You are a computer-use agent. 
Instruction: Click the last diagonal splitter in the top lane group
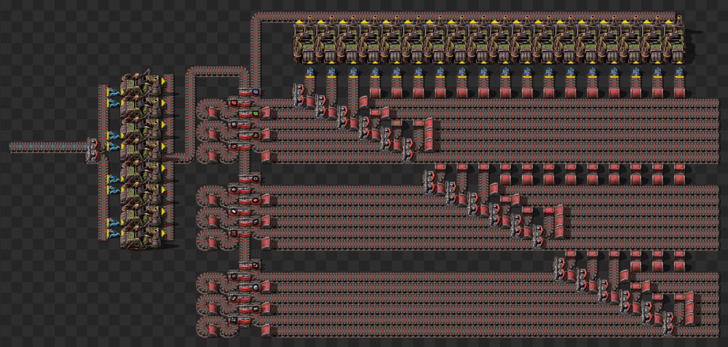[408, 150]
